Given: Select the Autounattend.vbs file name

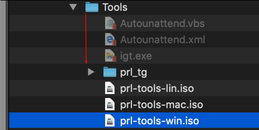Looking at the screenshot, I should click(162, 24).
